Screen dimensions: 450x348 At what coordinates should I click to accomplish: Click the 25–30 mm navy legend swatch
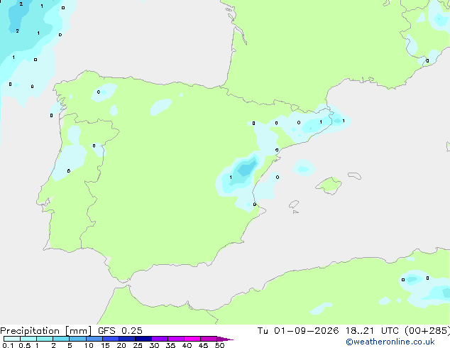tap(143, 339)
